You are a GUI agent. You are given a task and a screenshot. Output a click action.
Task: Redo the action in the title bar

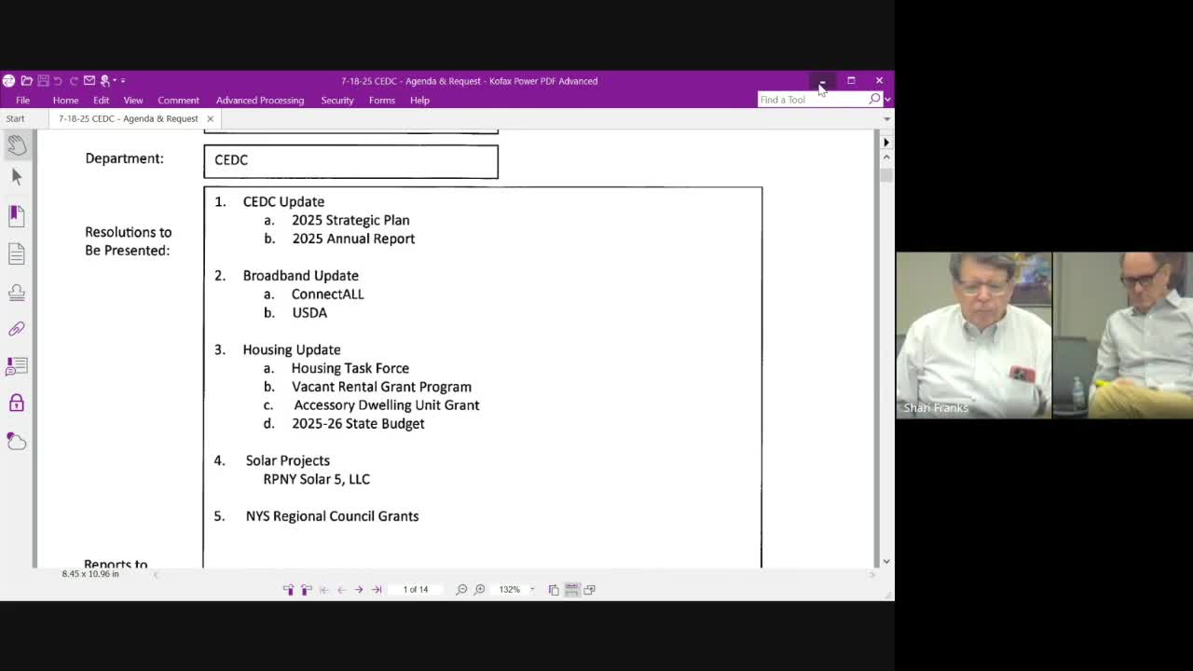click(73, 81)
